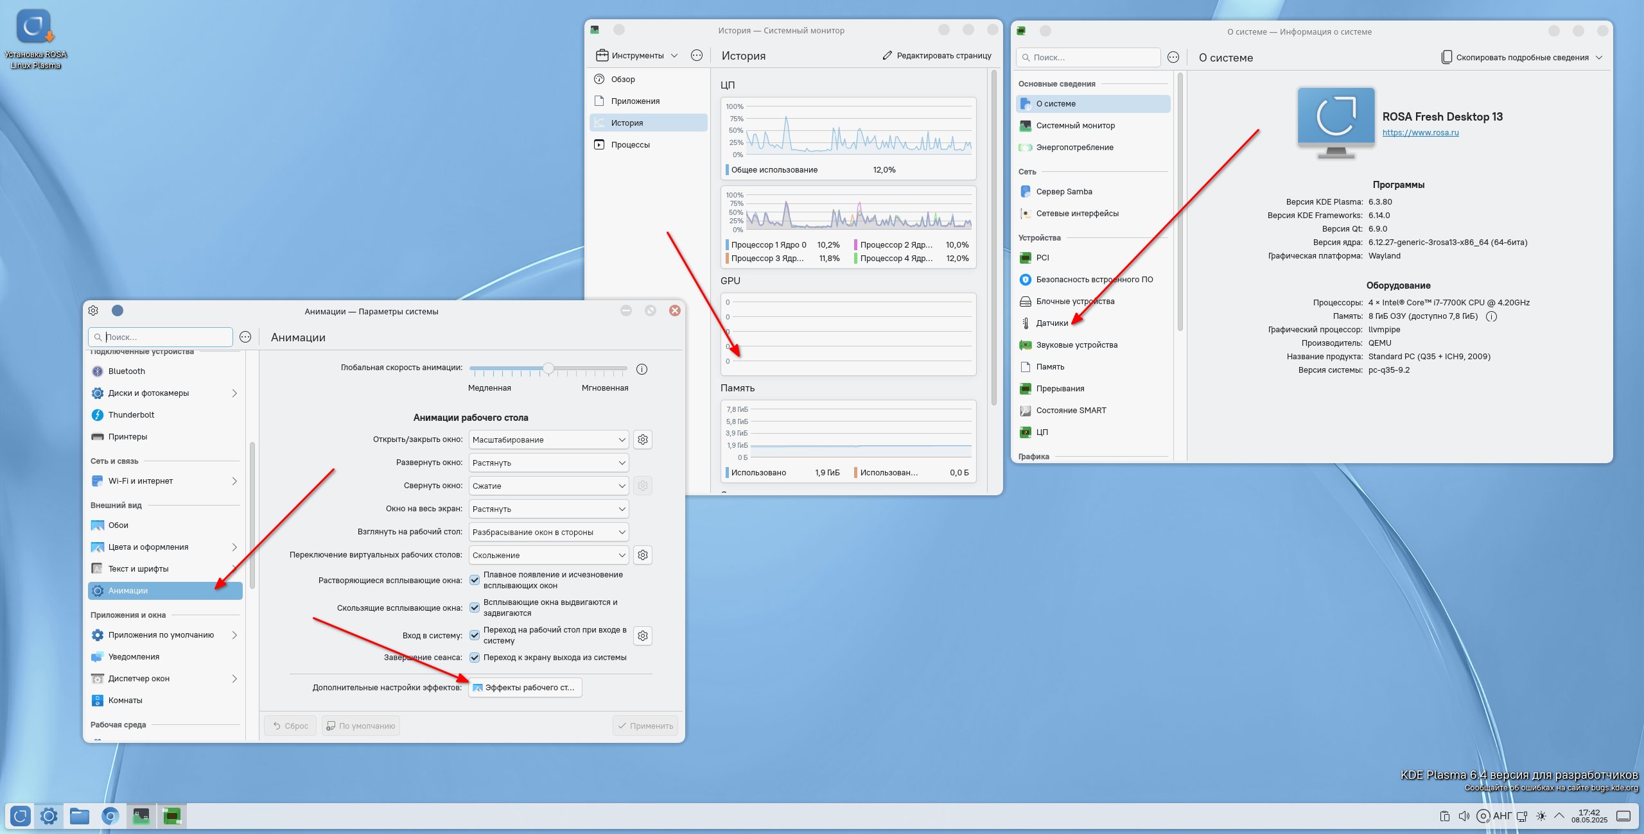
Task: Click memory info icon in About system
Action: tap(1491, 316)
